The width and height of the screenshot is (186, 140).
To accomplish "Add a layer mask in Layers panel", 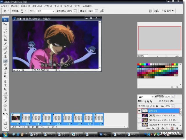I will point(158,128).
